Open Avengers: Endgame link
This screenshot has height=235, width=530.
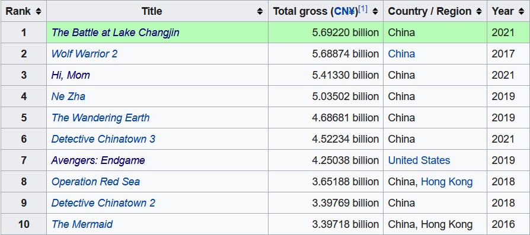coord(98,160)
